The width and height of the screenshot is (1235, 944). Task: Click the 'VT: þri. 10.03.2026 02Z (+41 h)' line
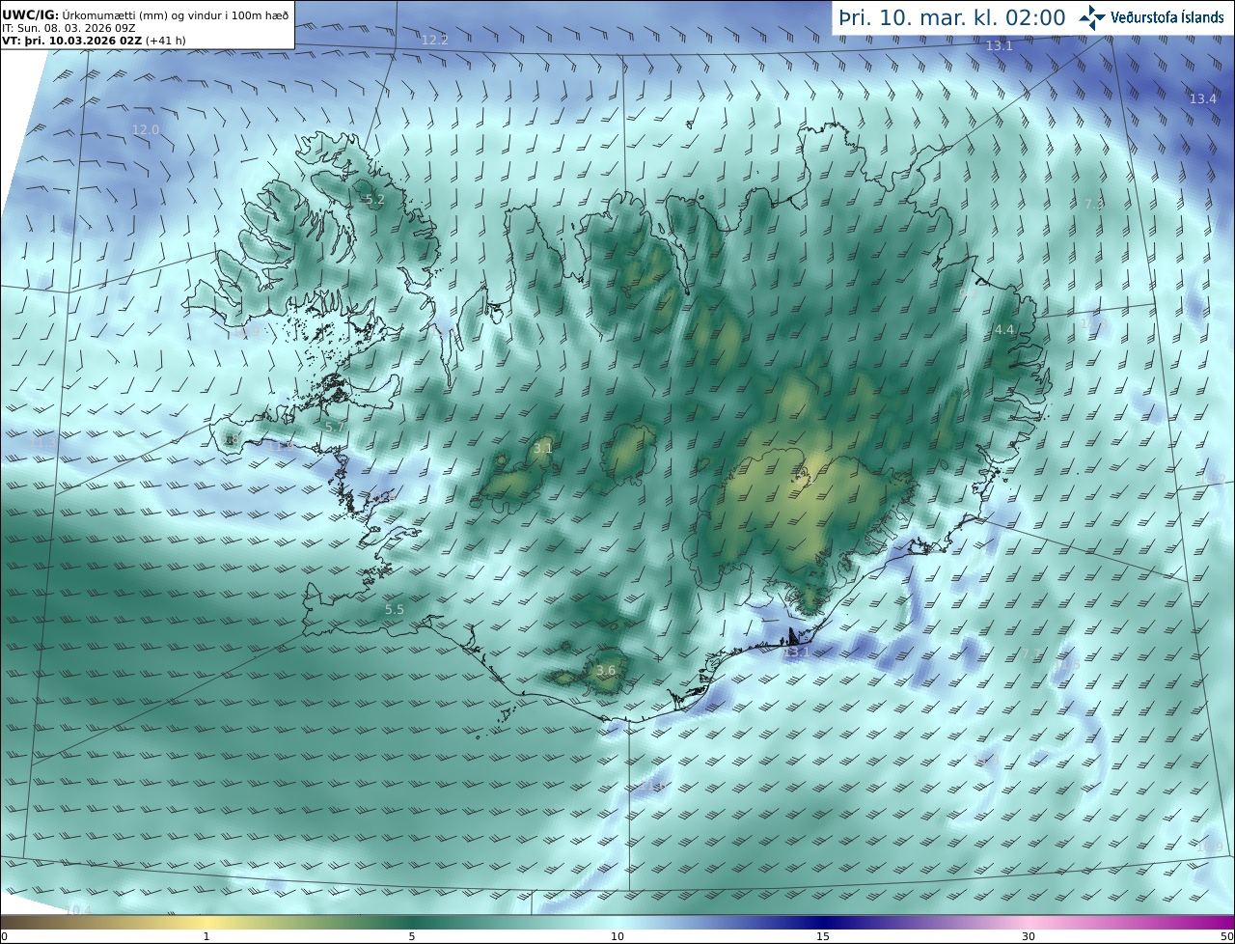(x=94, y=41)
